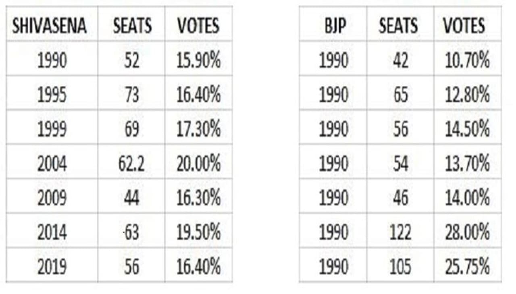
Task: Select the 20.00% votes cell
Action: tap(198, 164)
